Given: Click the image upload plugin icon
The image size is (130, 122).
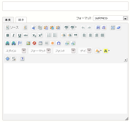Looking at the screenshot, I should click(x=67, y=43).
